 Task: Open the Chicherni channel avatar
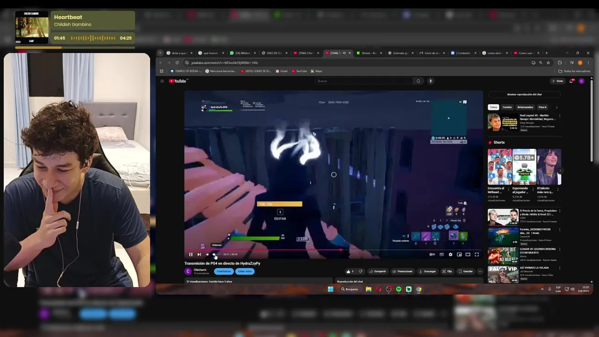(188, 271)
